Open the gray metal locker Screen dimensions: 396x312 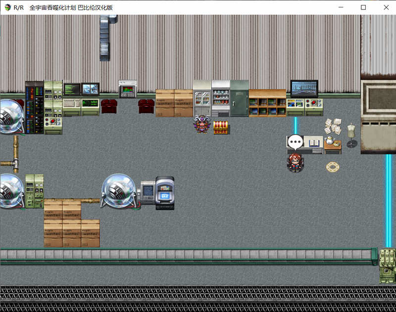(x=239, y=98)
